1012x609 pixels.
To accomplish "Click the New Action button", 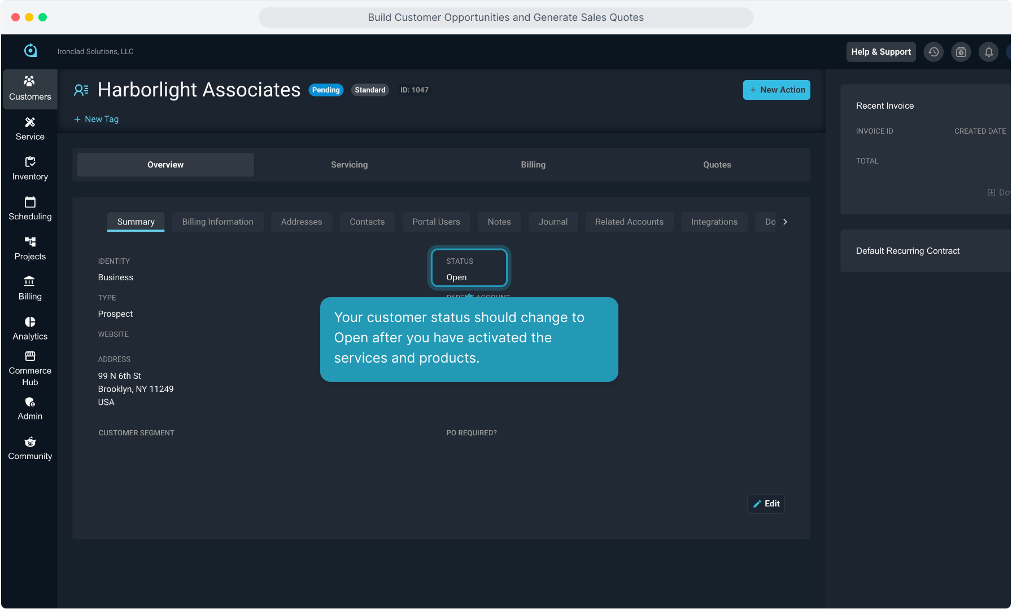I will click(776, 90).
